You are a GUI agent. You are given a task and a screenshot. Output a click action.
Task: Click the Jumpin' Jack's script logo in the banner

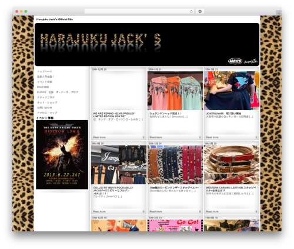(x=250, y=61)
